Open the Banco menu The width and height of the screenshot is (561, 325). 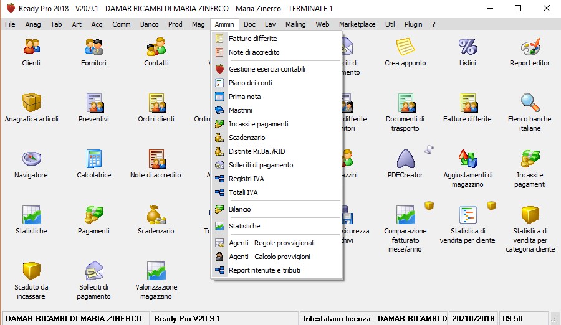pos(149,24)
